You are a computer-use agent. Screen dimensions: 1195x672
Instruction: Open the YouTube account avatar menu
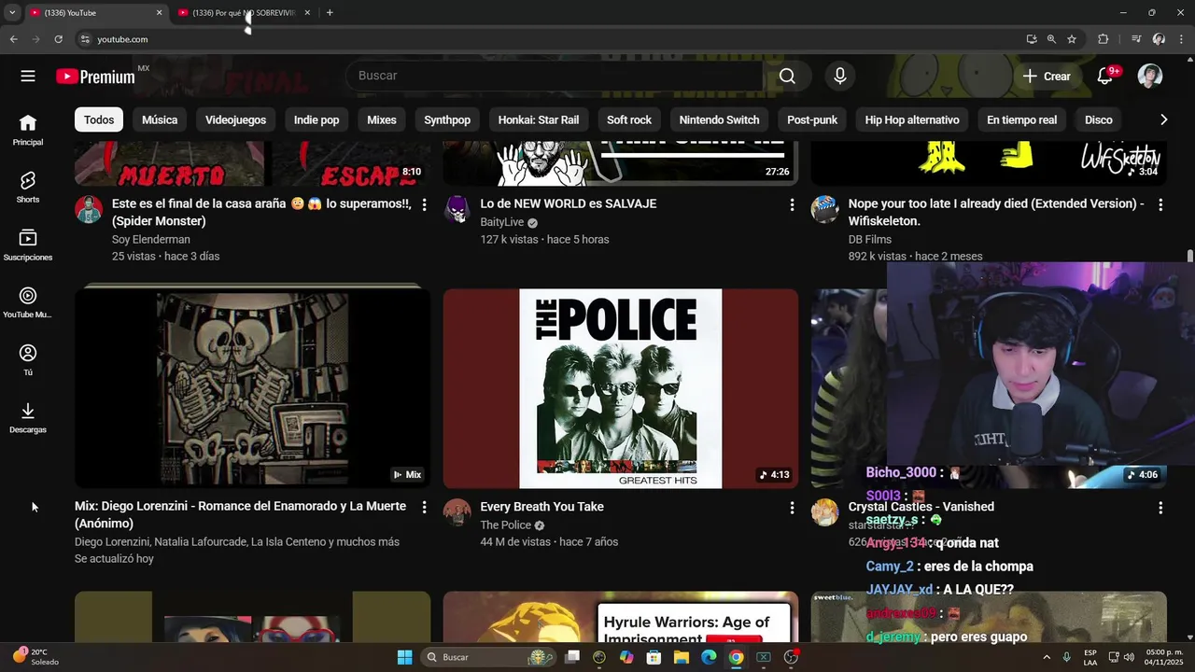(x=1150, y=77)
